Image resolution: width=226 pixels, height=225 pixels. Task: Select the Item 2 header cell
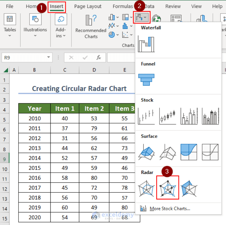(x=94, y=108)
